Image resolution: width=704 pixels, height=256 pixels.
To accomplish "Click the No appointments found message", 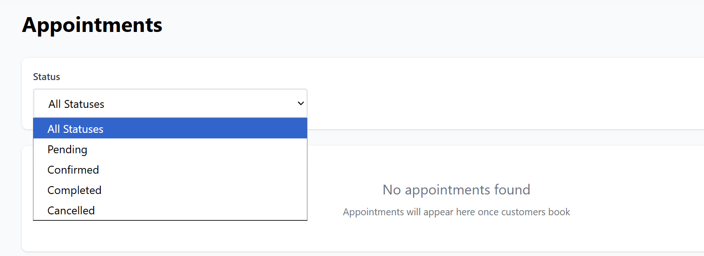I will tap(456, 190).
